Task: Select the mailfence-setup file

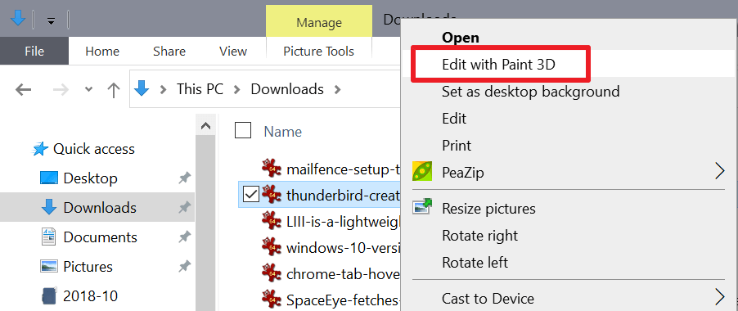Action: 343,169
